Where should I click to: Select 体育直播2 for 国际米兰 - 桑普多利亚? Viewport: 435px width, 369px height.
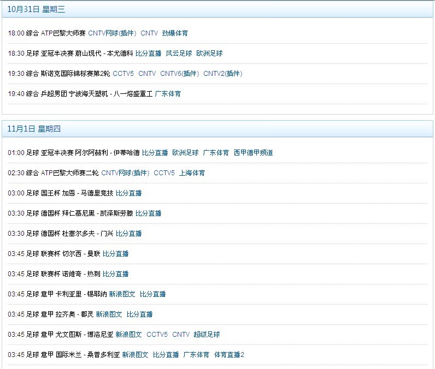point(230,355)
